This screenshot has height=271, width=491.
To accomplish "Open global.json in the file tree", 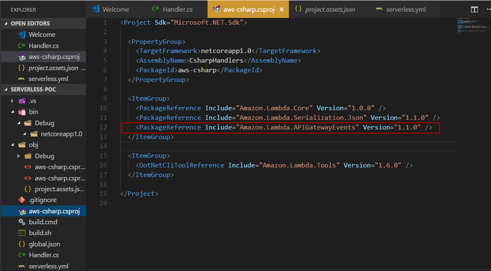I will point(44,244).
